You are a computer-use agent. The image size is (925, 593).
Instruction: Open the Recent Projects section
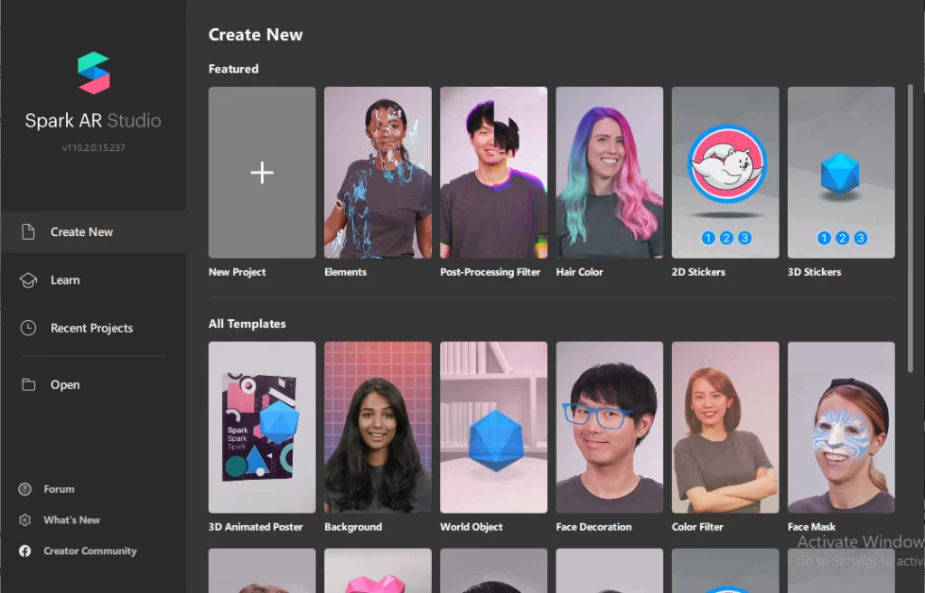[x=91, y=328]
